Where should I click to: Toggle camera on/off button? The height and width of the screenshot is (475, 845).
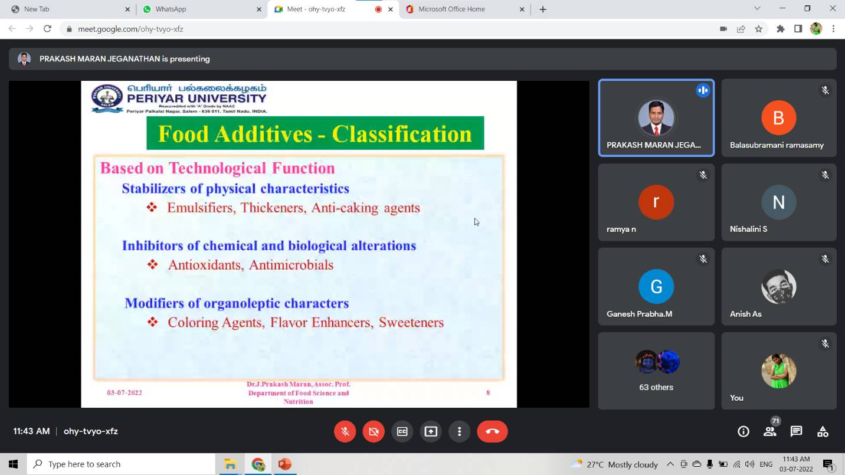point(374,431)
